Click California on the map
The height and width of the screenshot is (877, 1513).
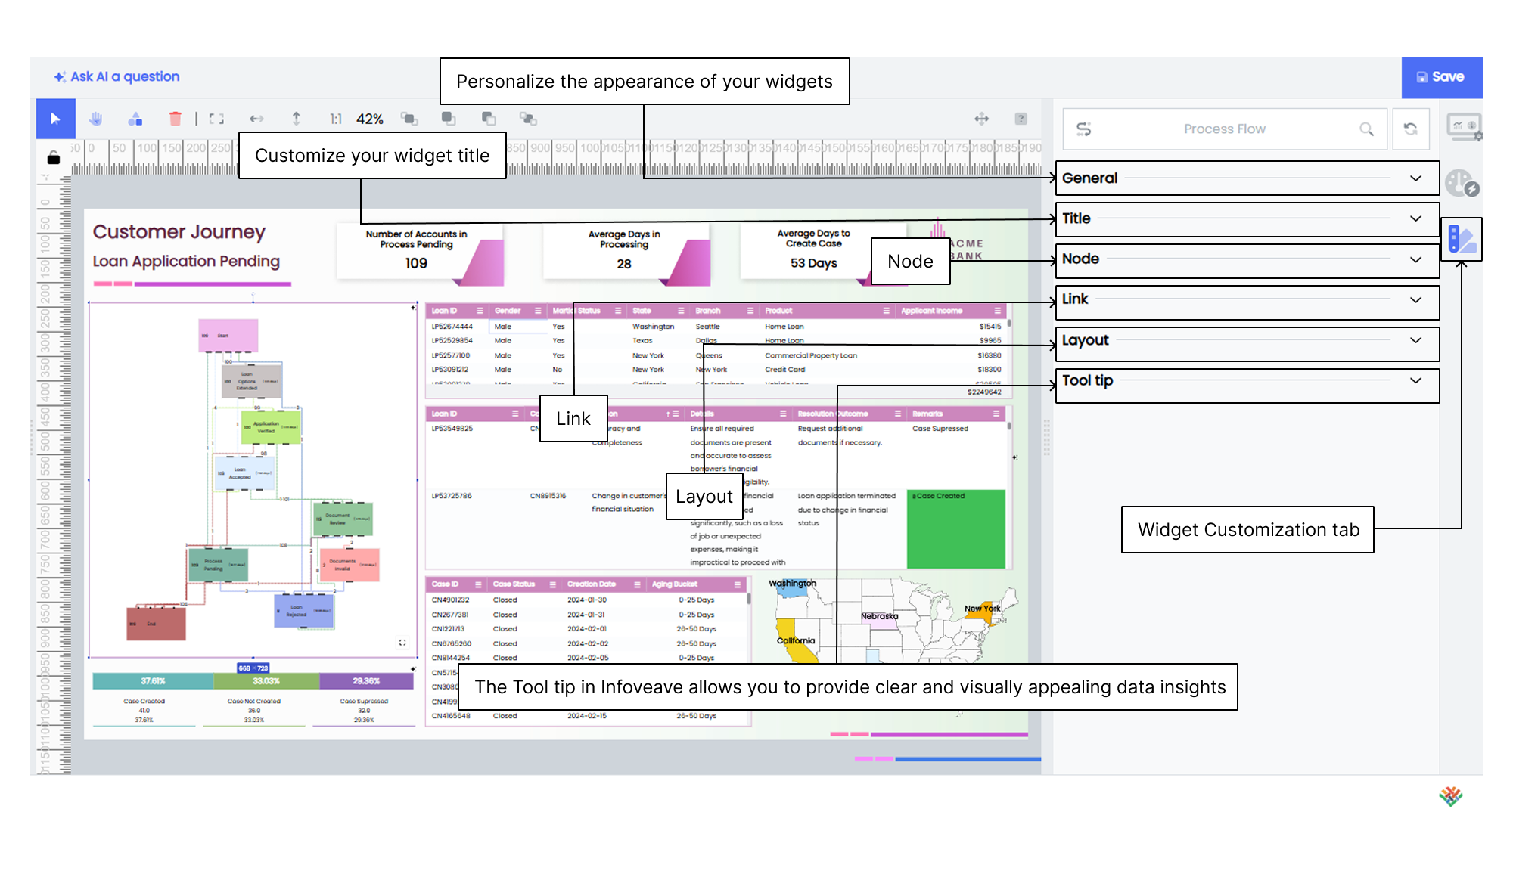tap(796, 641)
